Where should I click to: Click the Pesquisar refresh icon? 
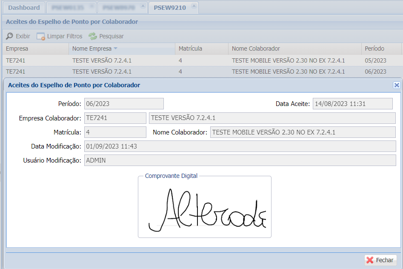coord(93,36)
